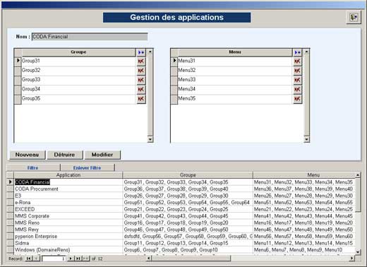Click the Groupe column header in bottom table
Image resolution: width=367 pixels, height=267 pixels.
click(x=188, y=175)
